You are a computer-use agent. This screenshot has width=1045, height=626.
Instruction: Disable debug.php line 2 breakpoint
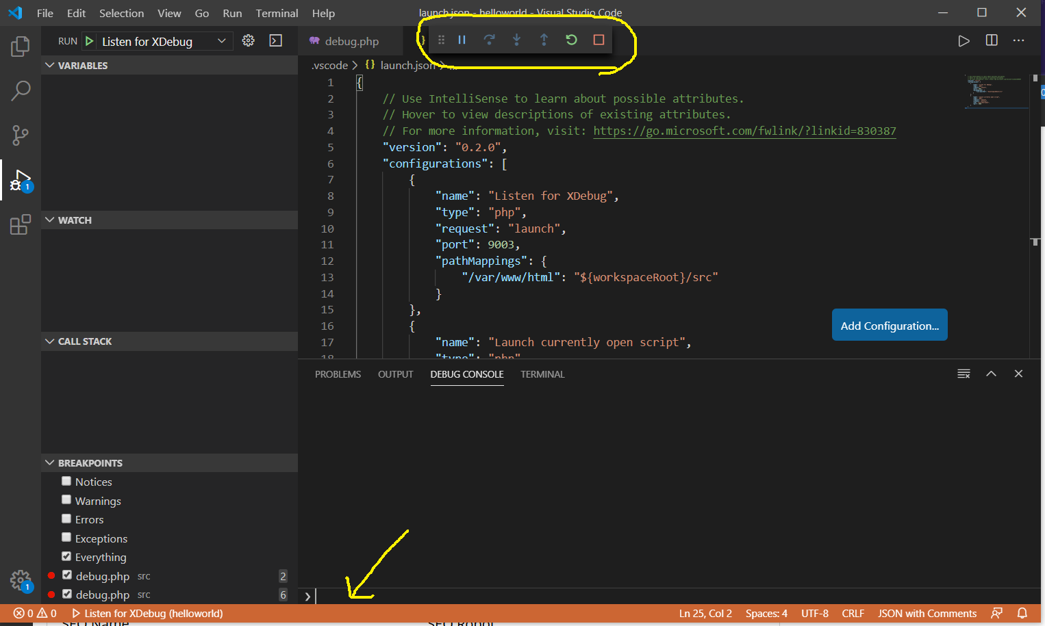click(x=67, y=575)
